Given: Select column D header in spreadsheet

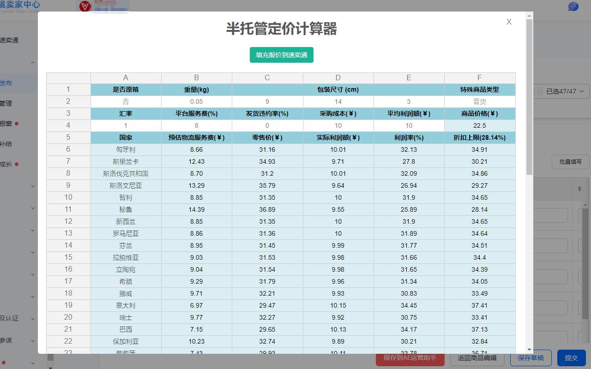Looking at the screenshot, I should [x=338, y=78].
